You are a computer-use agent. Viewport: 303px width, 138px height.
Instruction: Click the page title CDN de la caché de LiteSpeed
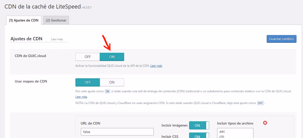tap(43, 7)
